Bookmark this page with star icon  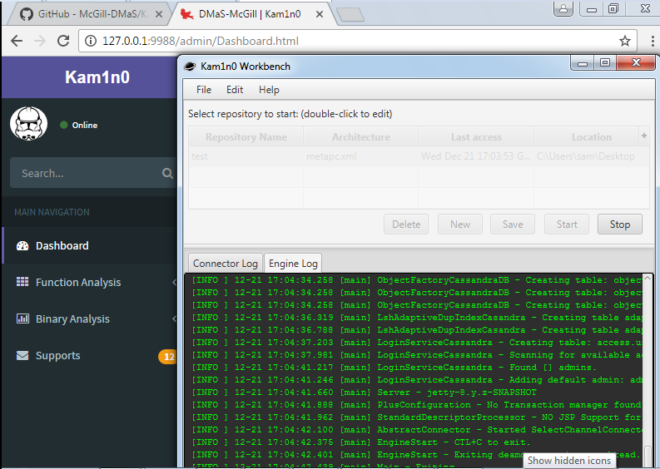(x=625, y=41)
